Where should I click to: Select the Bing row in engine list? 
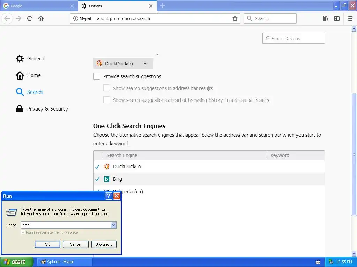point(209,179)
